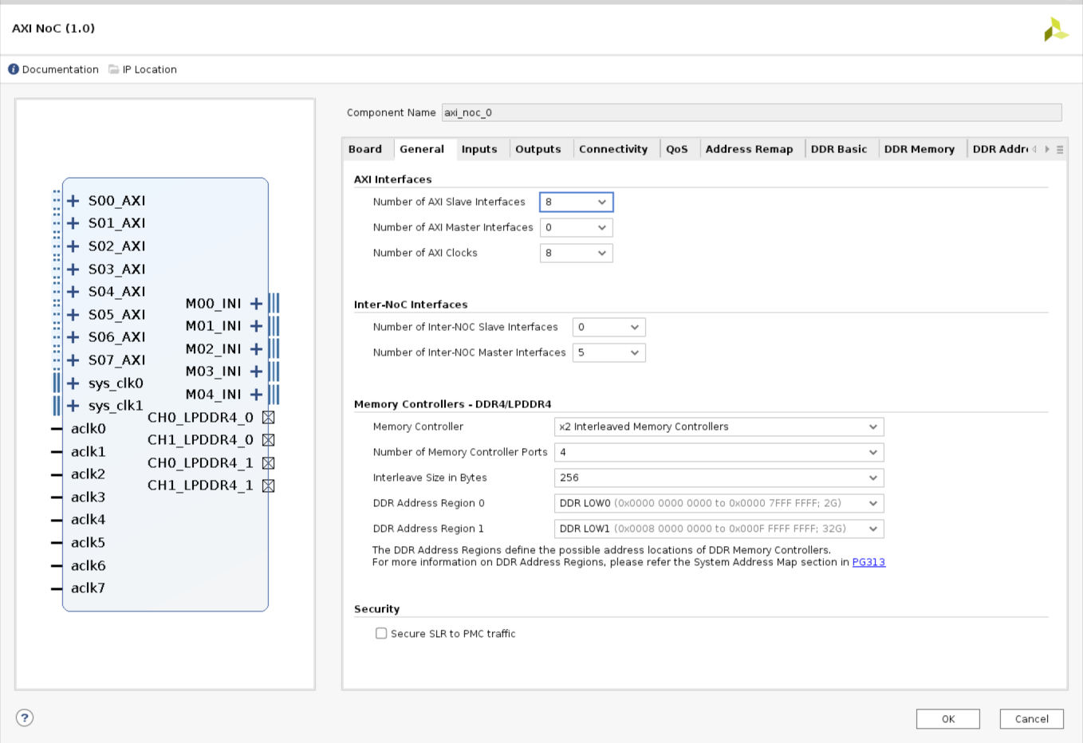Click the Documentation info icon

point(14,69)
